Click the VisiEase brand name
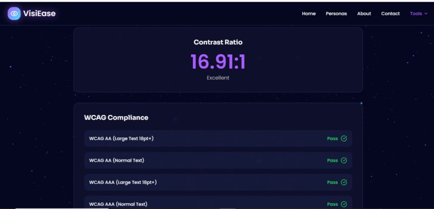The width and height of the screenshot is (434, 209). 39,13
